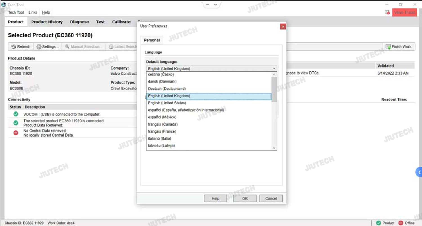The height and width of the screenshot is (226, 422).
Task: Click the language list scroll down arrow
Action: 274,148
